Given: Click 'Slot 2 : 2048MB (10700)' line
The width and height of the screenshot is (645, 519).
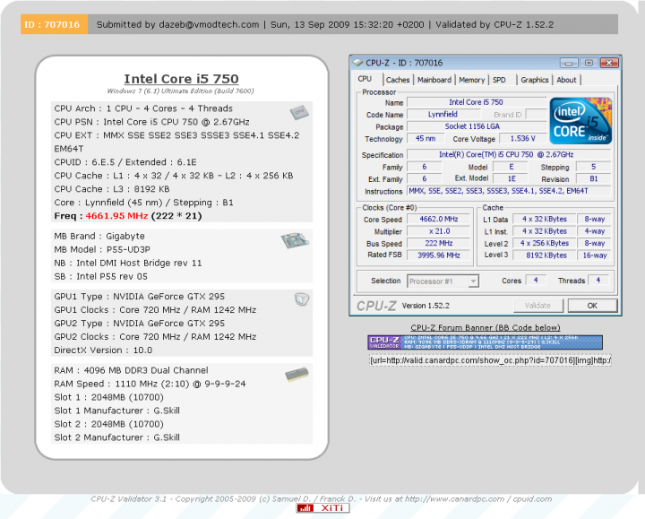Looking at the screenshot, I should click(x=109, y=424).
